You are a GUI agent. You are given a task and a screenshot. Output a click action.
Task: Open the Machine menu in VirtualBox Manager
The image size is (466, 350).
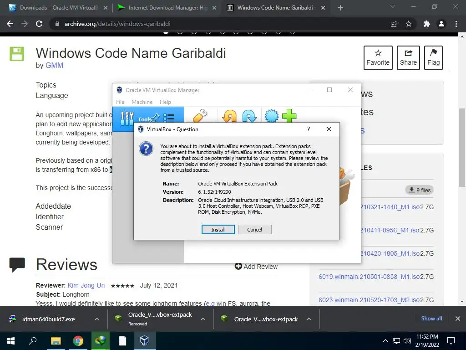click(142, 102)
